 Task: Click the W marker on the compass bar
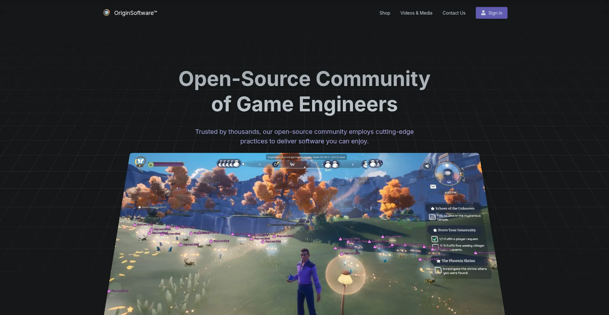tap(292, 164)
